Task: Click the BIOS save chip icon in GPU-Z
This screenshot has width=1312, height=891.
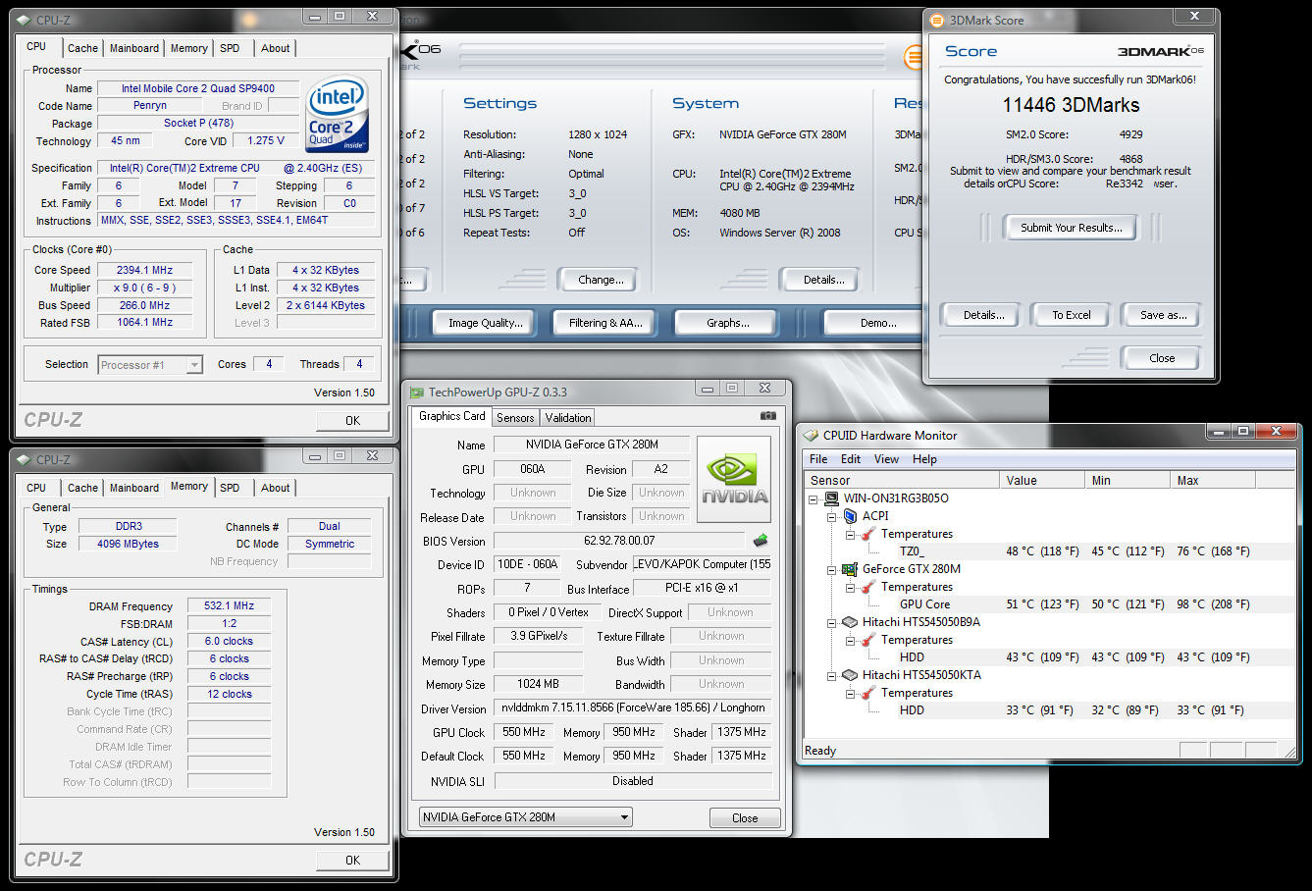Action: click(x=760, y=541)
